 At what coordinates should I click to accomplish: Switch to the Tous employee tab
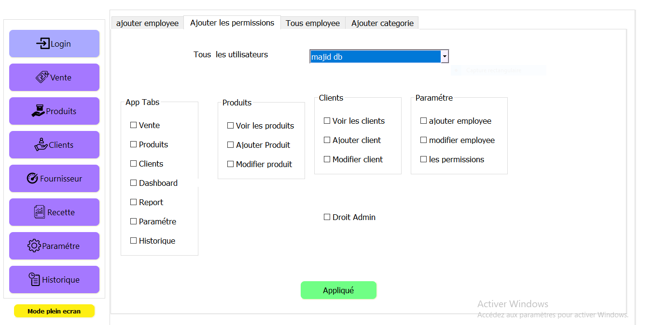pyautogui.click(x=312, y=23)
